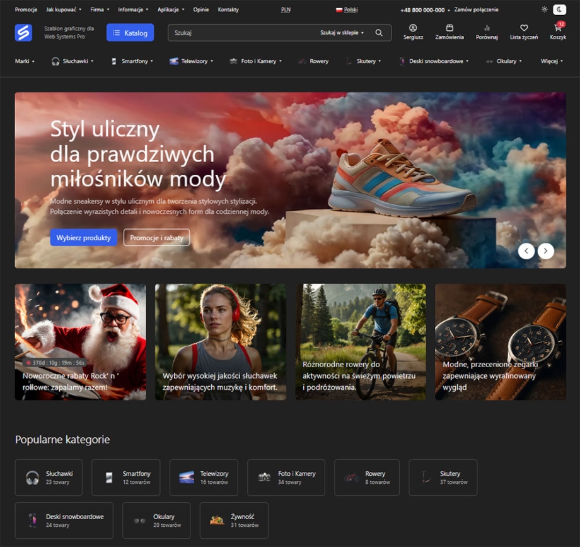Click the blue store logo icon
The width and height of the screenshot is (580, 547).
point(23,33)
